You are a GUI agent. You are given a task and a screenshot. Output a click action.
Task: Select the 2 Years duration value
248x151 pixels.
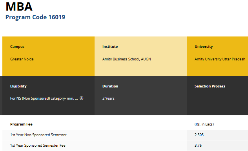[x=108, y=98]
